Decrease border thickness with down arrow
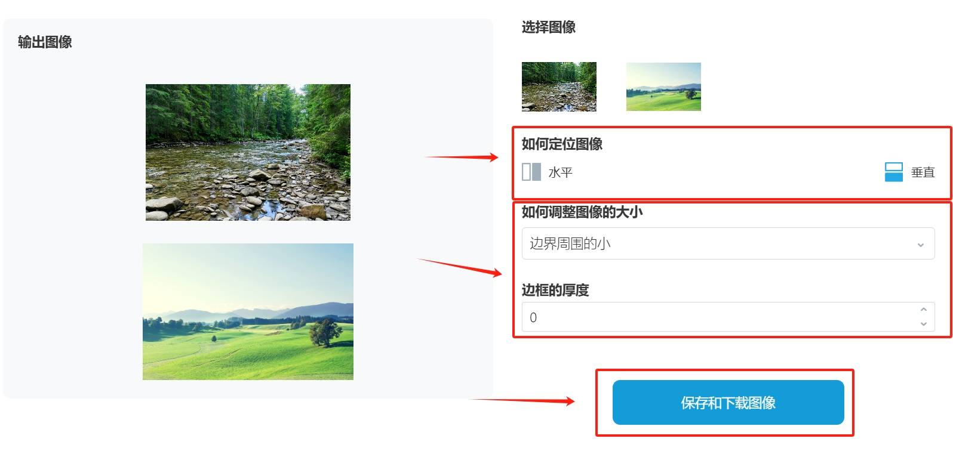 pyautogui.click(x=923, y=324)
